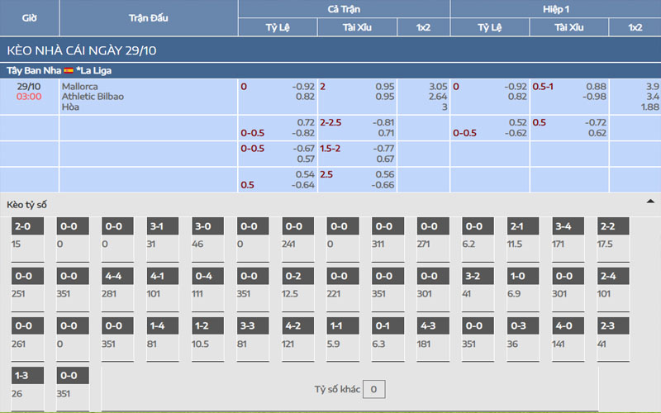Select the Cả Trận header tab
661x413 pixels.
(344, 8)
